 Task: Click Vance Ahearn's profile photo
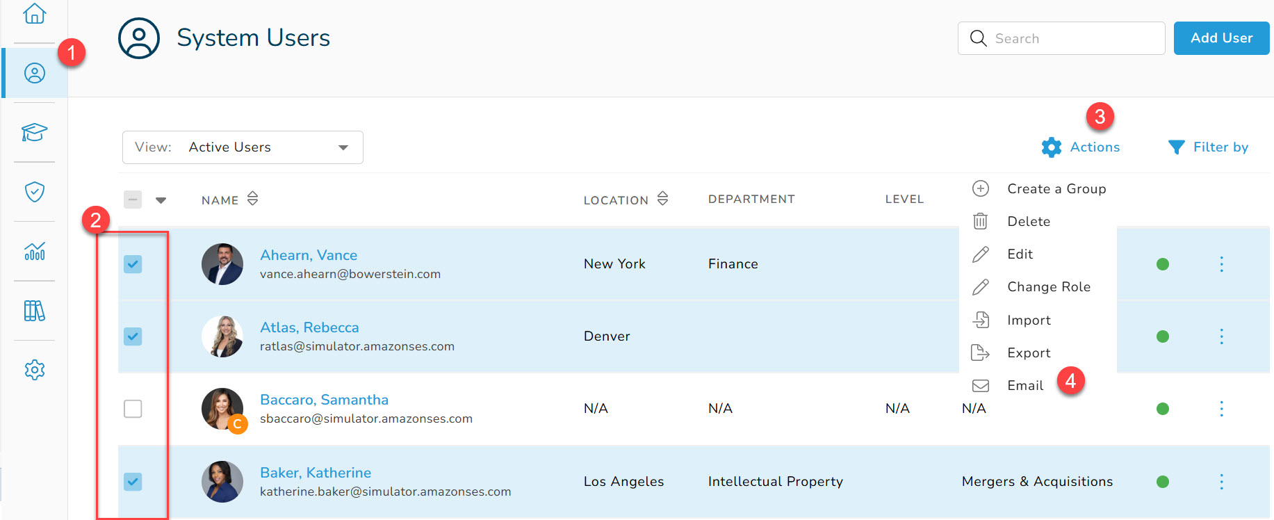tap(222, 264)
